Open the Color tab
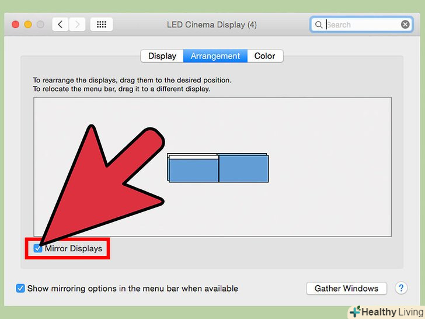425x319 pixels. (x=265, y=56)
